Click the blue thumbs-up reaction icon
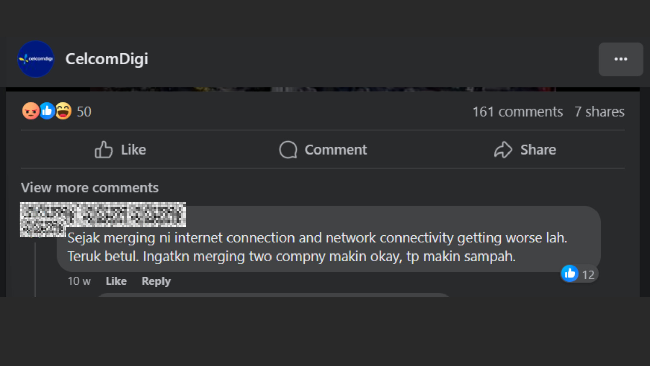This screenshot has height=366, width=650. (x=47, y=111)
